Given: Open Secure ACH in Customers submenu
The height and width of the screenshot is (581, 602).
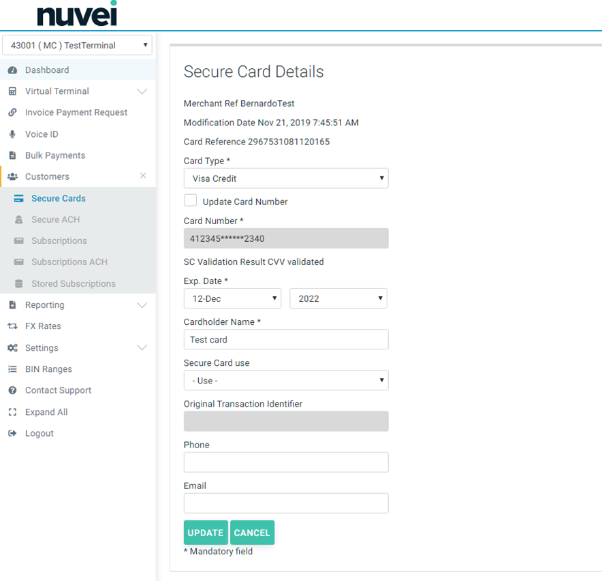Looking at the screenshot, I should (55, 219).
